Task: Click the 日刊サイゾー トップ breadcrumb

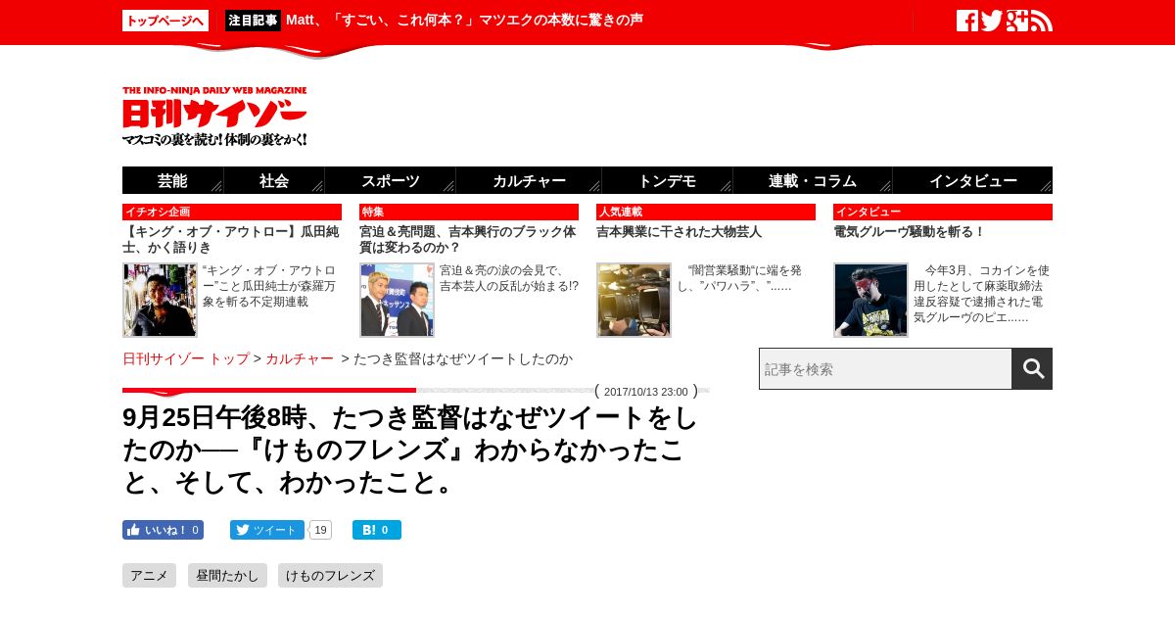Action: (x=186, y=358)
